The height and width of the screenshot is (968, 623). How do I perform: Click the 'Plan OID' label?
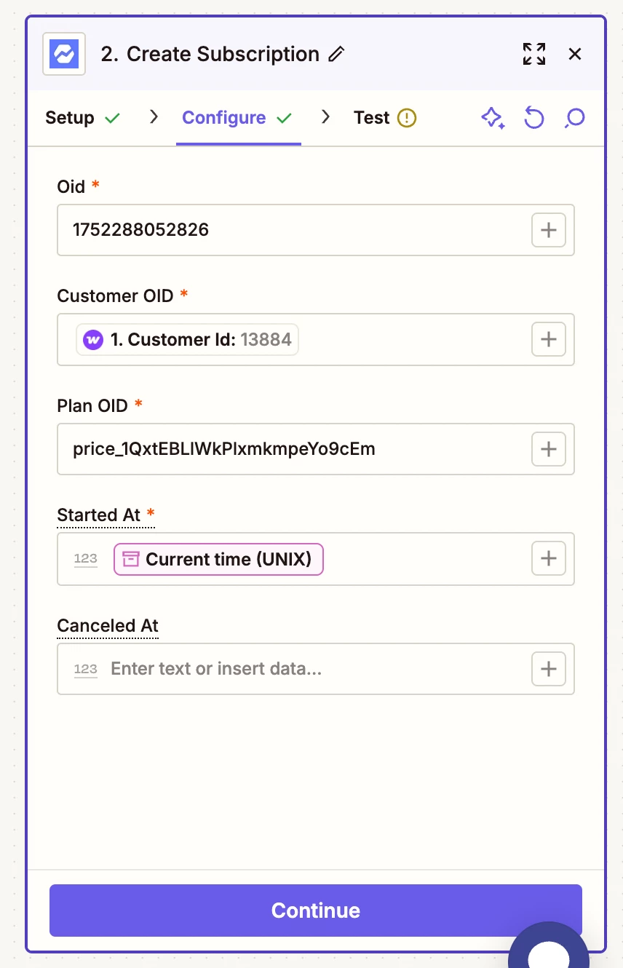point(92,405)
